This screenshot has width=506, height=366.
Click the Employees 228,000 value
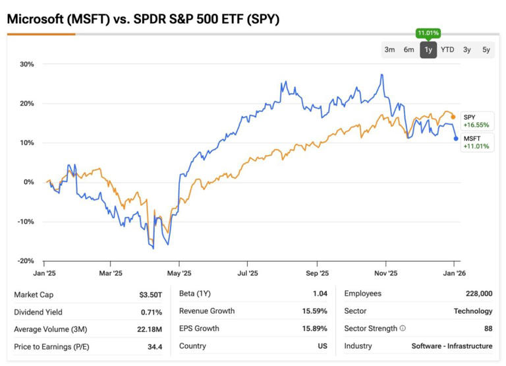point(476,293)
